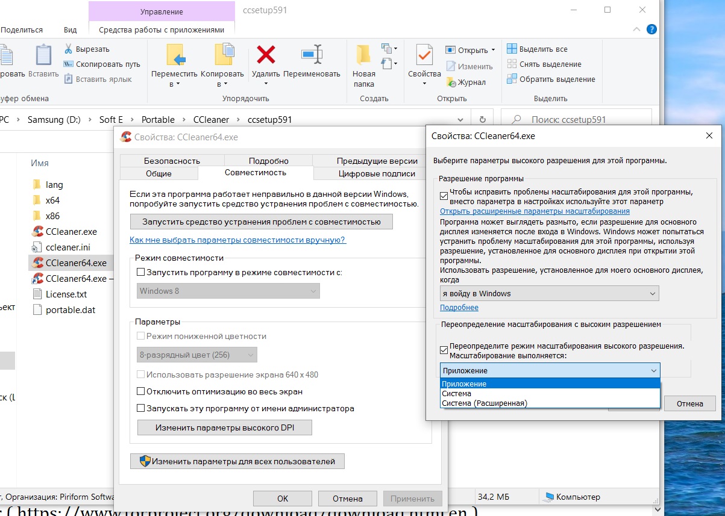Click the red Delete (Удалить) icon
This screenshot has height=516, width=725.
(266, 55)
